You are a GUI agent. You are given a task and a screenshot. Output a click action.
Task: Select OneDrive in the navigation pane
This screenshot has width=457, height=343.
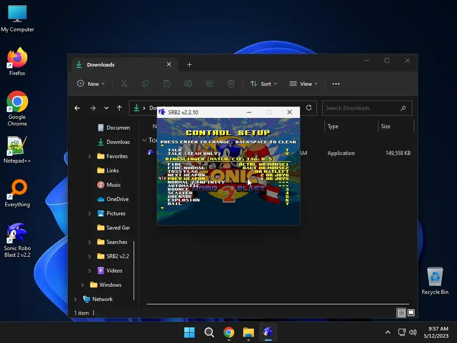[x=113, y=199]
